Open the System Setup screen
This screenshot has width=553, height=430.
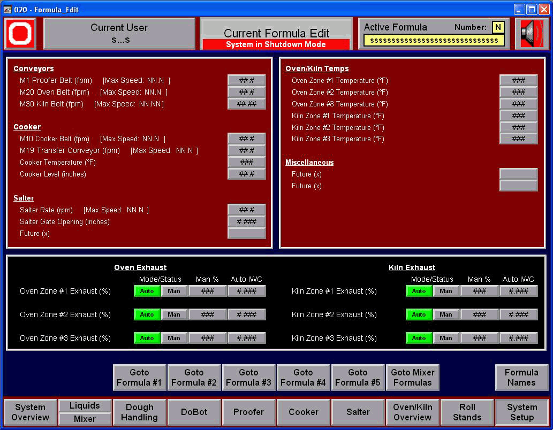(522, 412)
